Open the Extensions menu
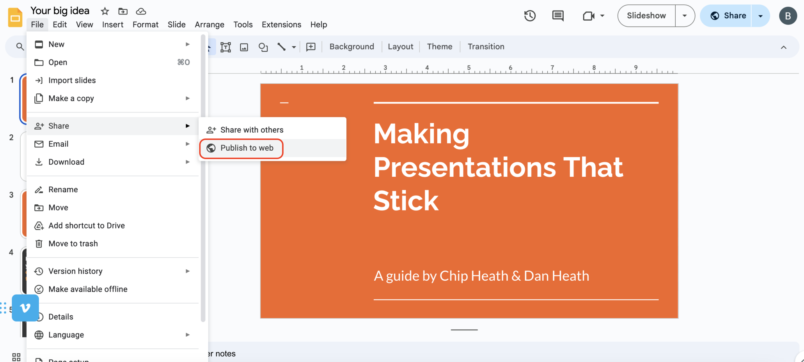 (281, 25)
